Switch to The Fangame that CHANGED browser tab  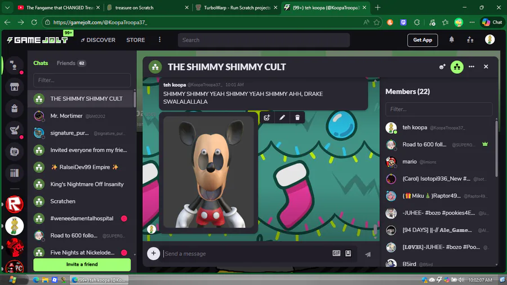click(59, 7)
